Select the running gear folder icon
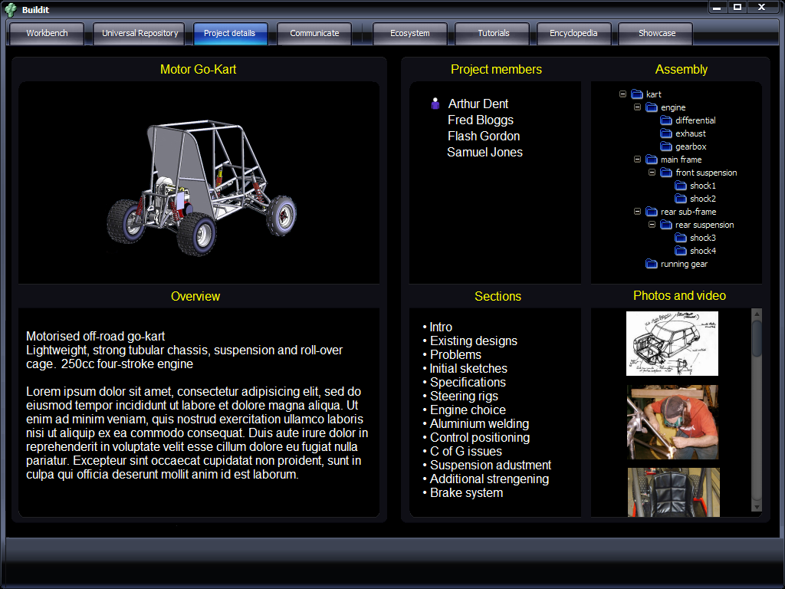 [651, 264]
